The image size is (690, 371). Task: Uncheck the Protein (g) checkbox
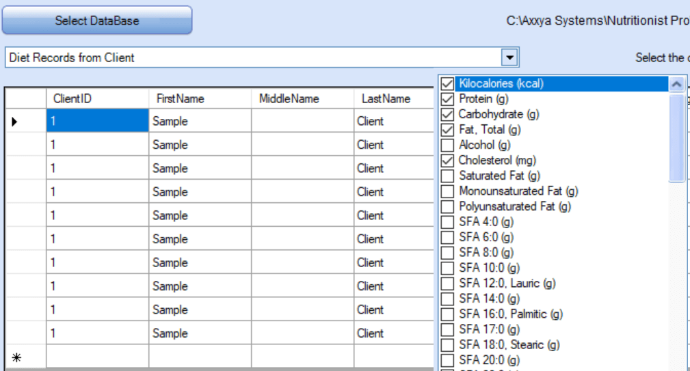pos(448,99)
